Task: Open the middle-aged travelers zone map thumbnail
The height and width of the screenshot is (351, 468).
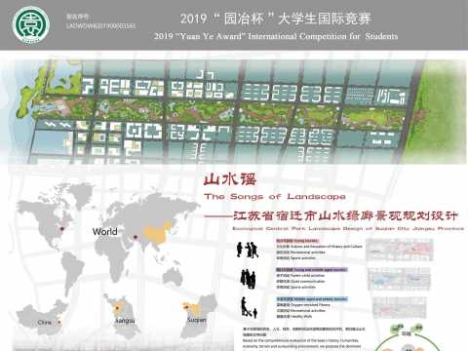Action: (399, 280)
